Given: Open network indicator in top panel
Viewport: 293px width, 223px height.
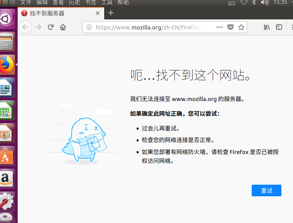Looking at the screenshot, I should tap(244, 2).
